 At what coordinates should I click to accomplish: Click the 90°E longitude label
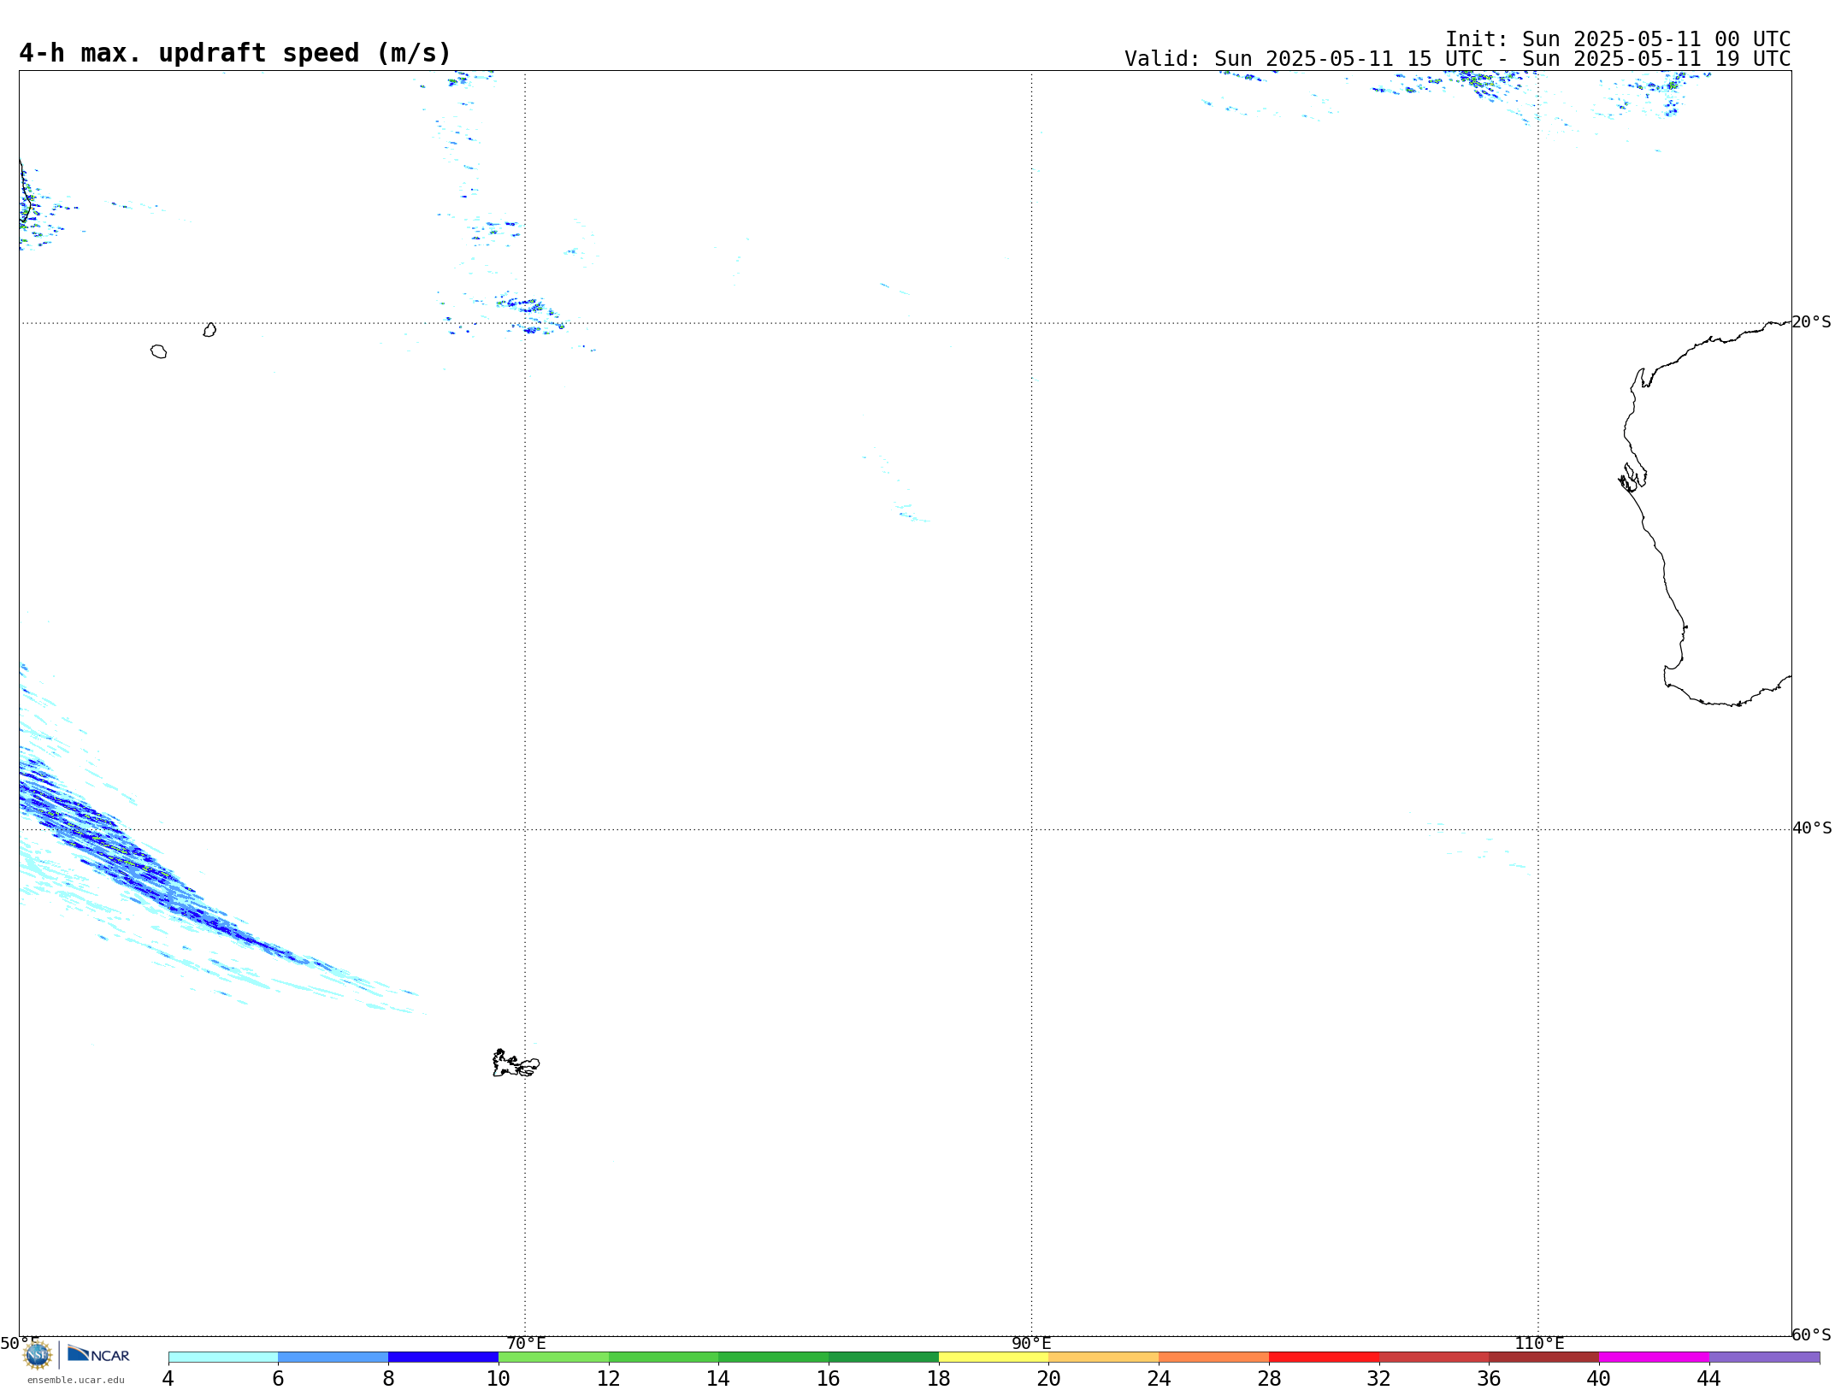pyautogui.click(x=1031, y=1344)
